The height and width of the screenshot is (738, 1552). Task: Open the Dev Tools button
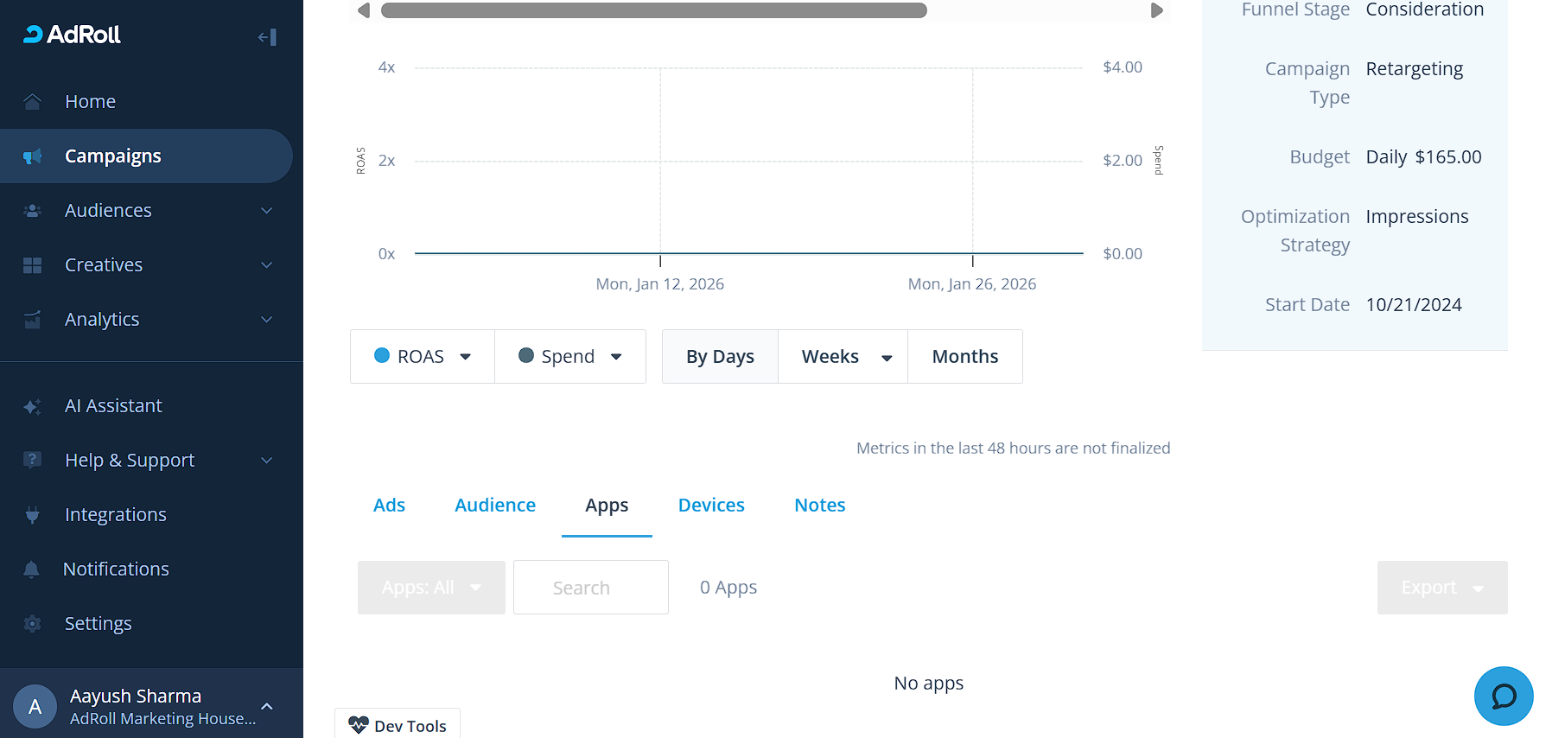(398, 725)
